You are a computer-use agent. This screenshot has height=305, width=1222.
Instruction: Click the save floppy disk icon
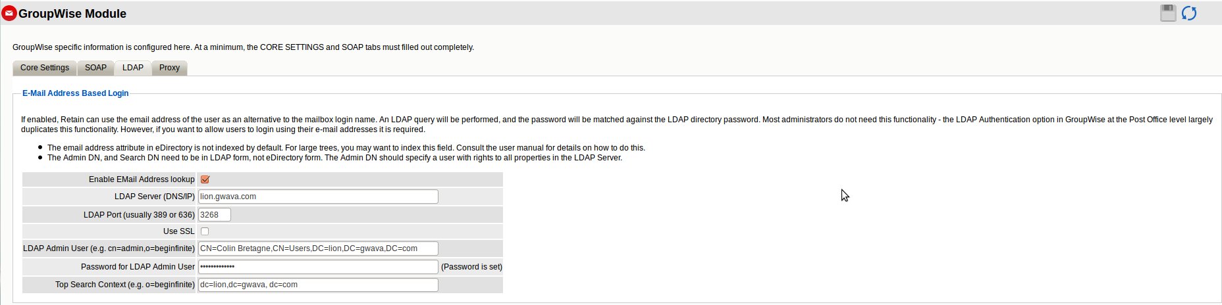tap(1167, 13)
